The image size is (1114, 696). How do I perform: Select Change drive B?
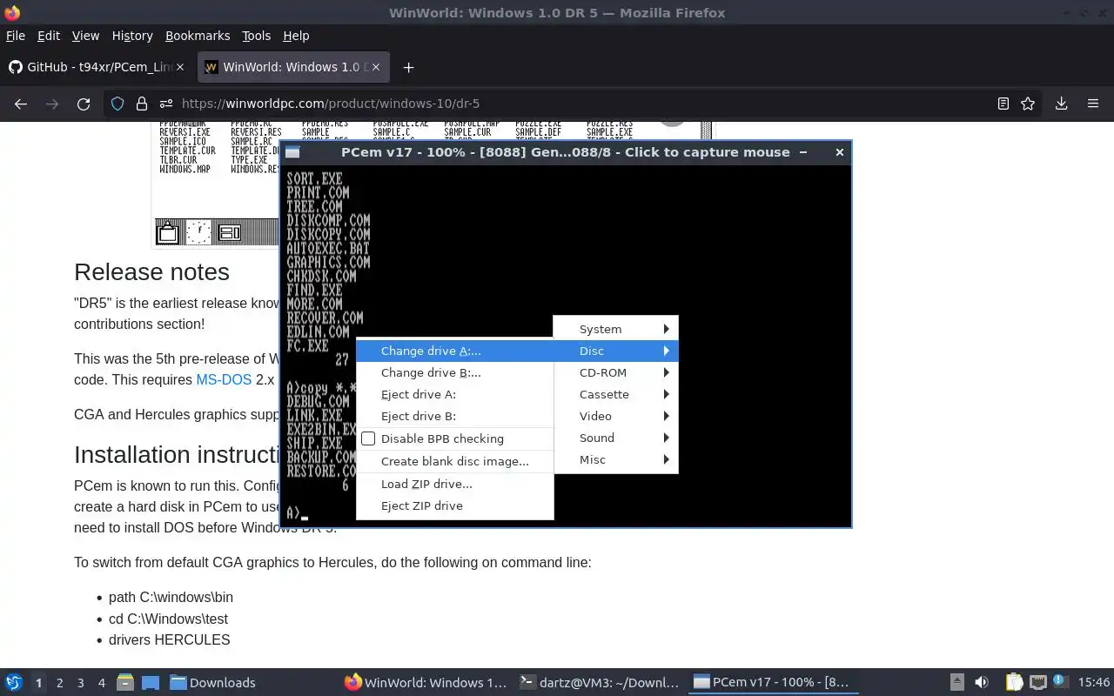tap(454, 372)
